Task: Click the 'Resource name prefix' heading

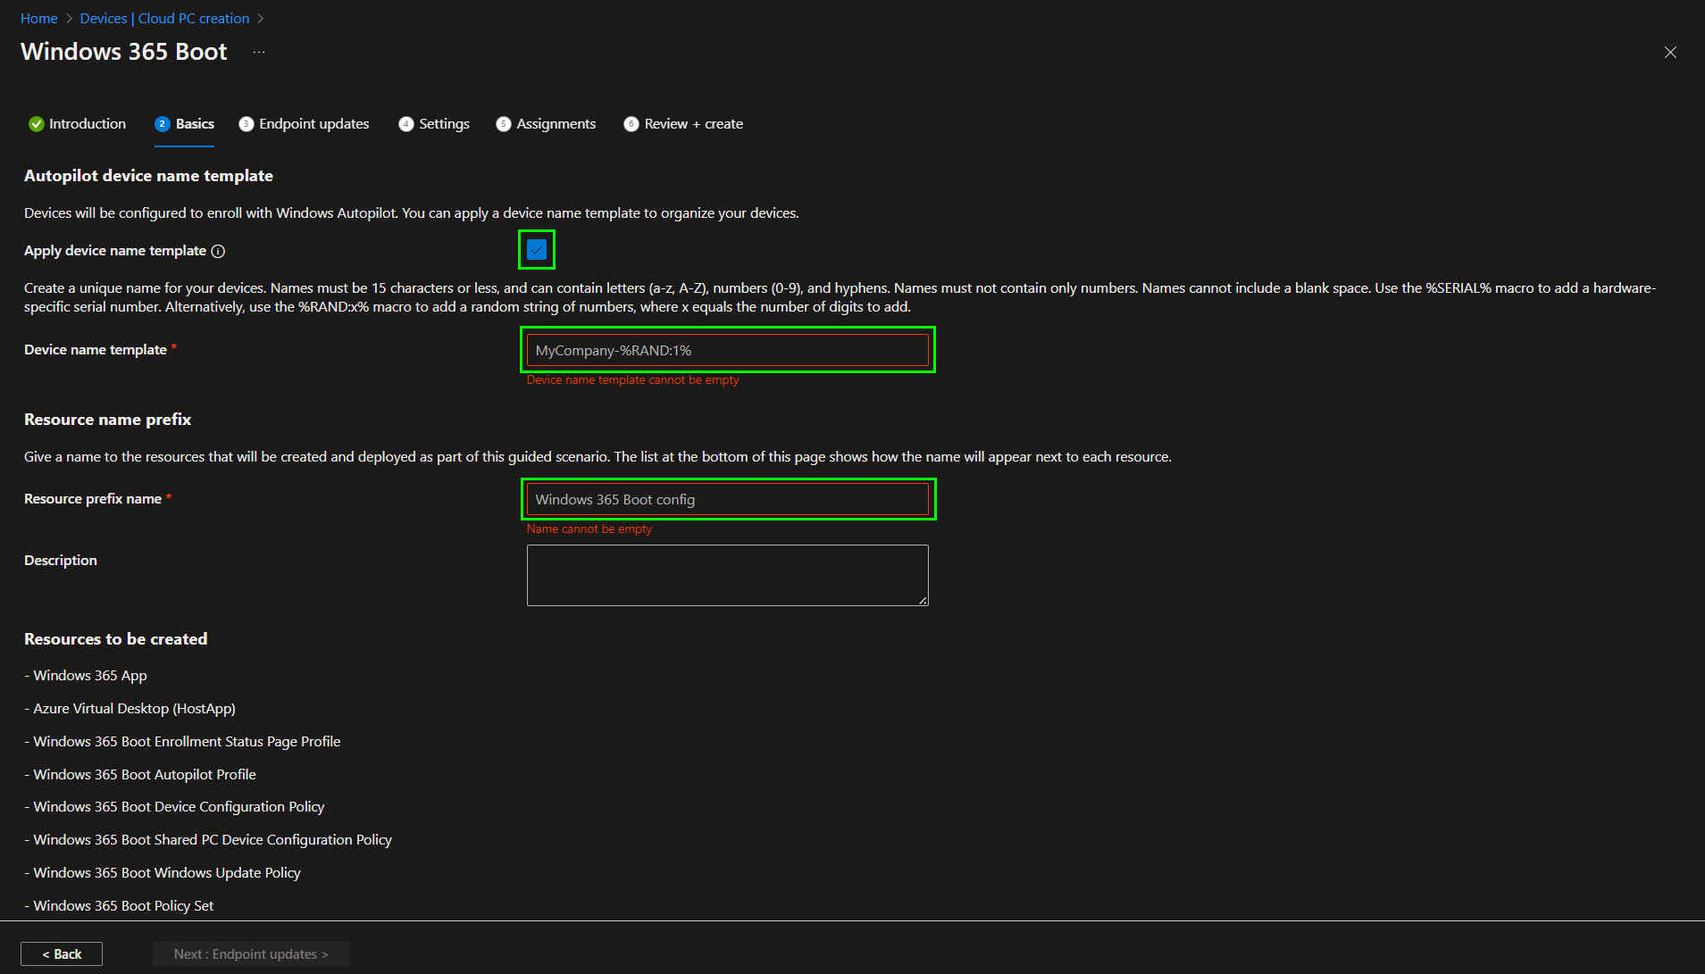Action: point(107,420)
